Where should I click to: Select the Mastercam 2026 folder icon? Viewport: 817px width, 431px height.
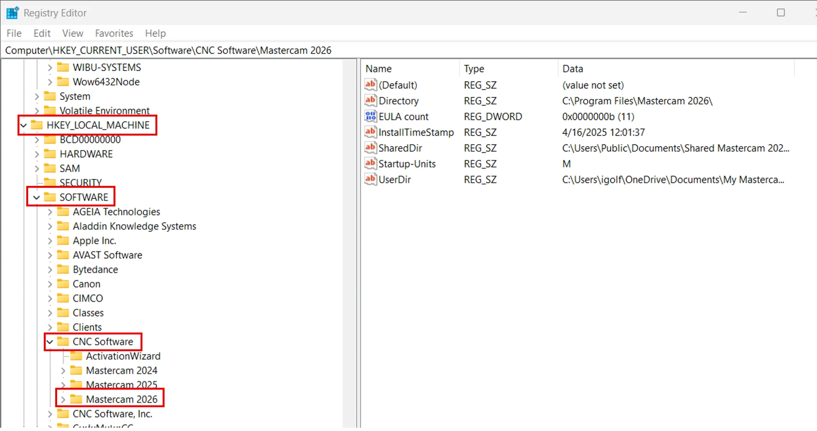tap(76, 399)
